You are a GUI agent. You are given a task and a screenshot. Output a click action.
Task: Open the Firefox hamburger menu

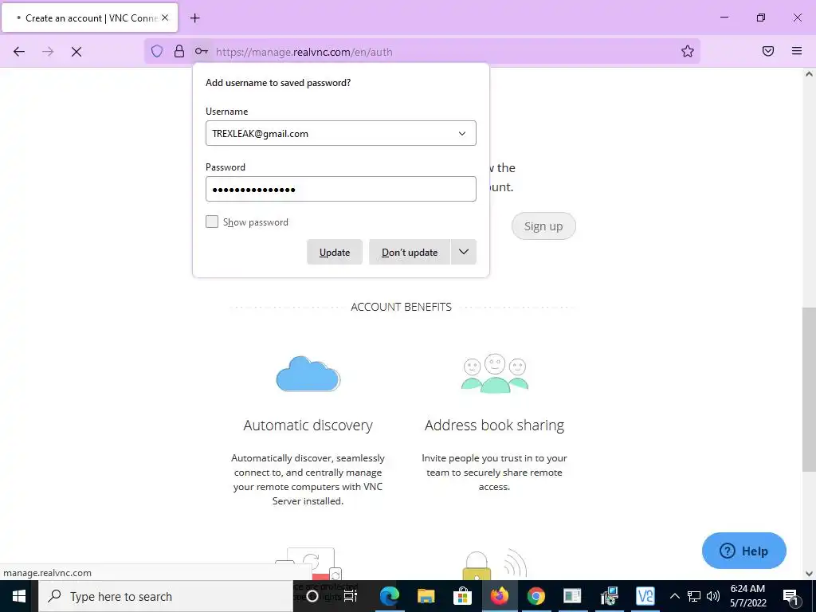pos(797,51)
